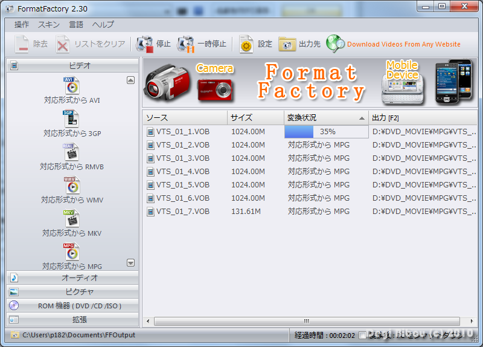Click the disc icon for ROM devices
Screen dimensions: 483x347
click(14, 306)
